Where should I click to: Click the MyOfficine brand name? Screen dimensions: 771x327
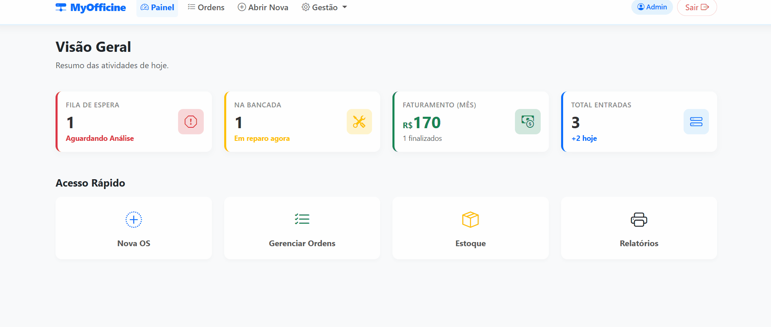[98, 7]
